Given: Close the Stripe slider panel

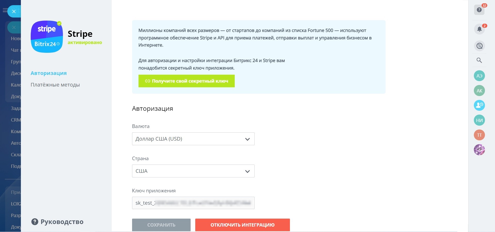Looking at the screenshot, I should click(14, 11).
